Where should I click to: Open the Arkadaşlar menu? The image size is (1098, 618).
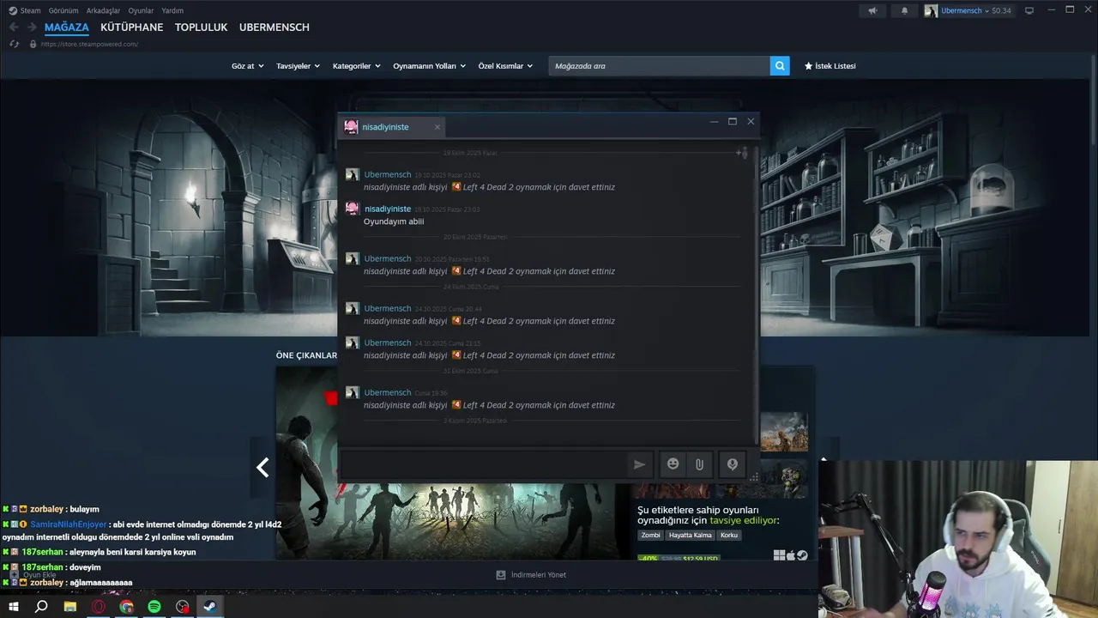click(103, 11)
